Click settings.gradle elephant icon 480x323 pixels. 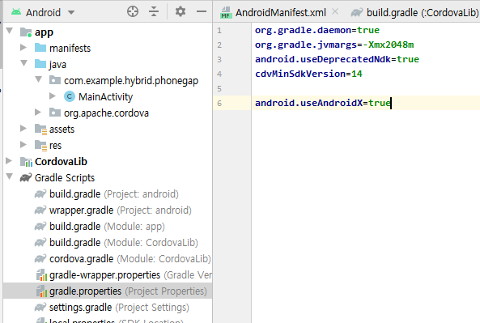click(40, 307)
